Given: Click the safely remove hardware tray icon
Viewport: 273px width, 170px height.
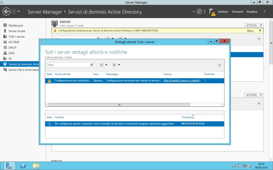Looking at the screenshot, I should [x=239, y=166].
